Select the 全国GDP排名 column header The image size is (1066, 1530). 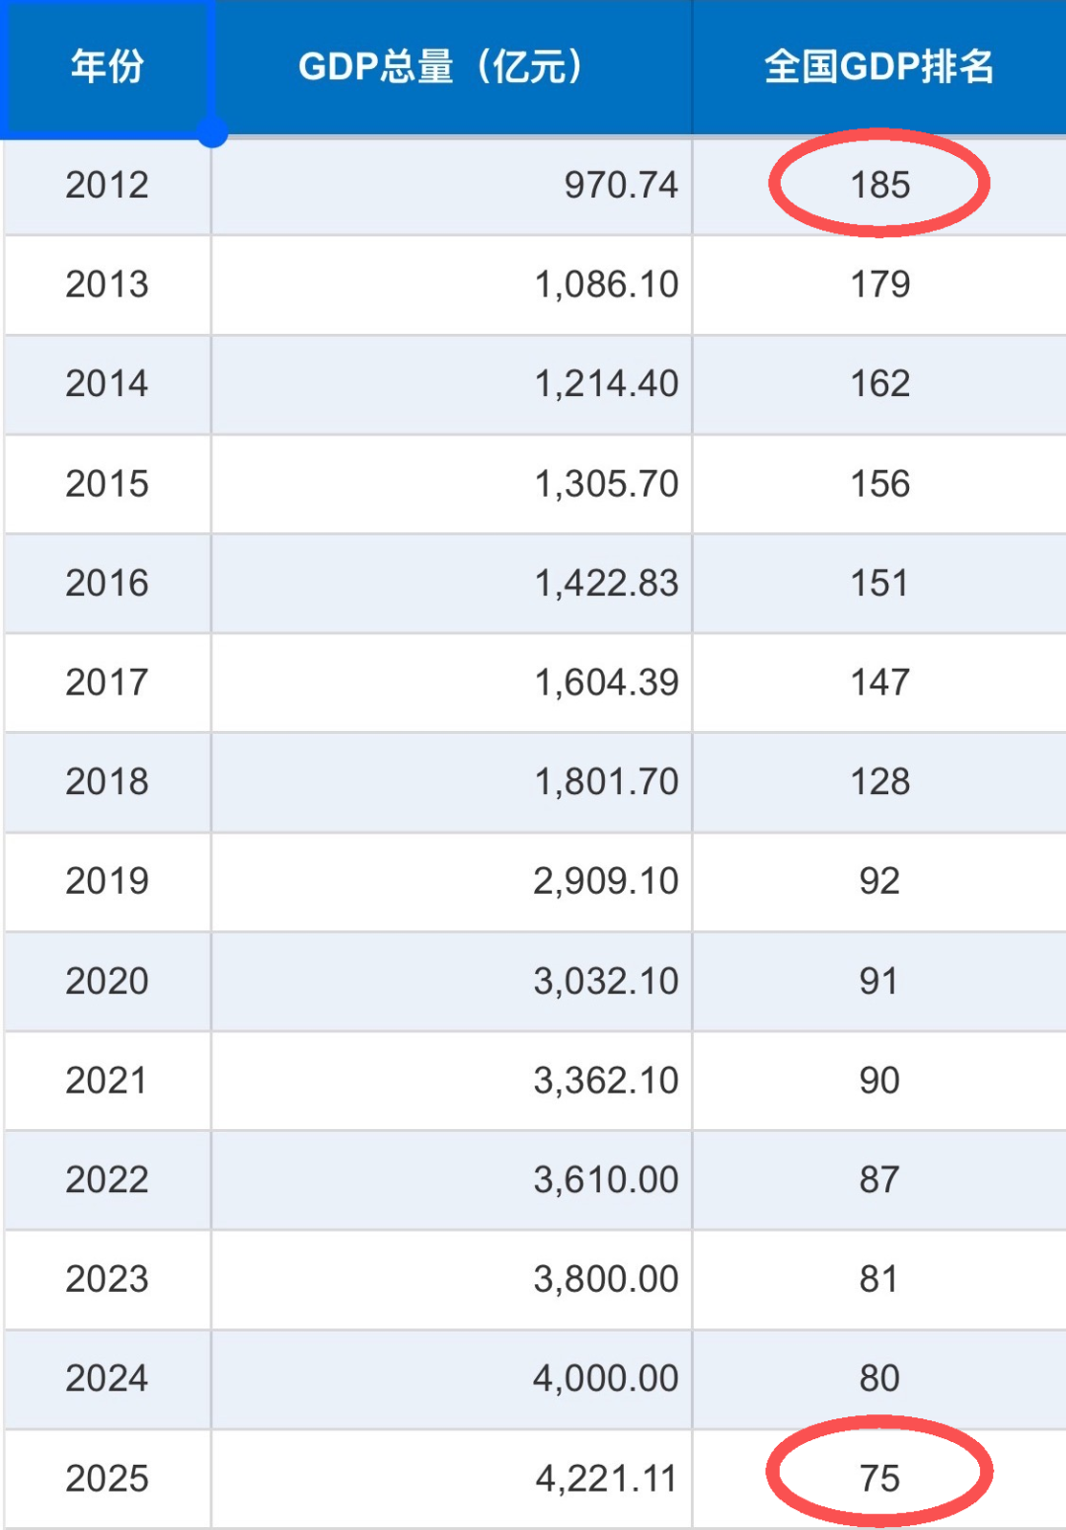pos(879,66)
